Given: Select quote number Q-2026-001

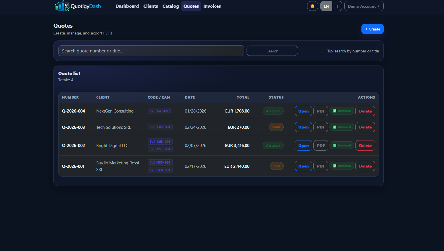Looking at the screenshot, I should click(73, 166).
